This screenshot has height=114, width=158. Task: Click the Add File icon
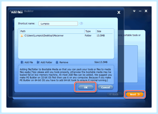coord(22,62)
